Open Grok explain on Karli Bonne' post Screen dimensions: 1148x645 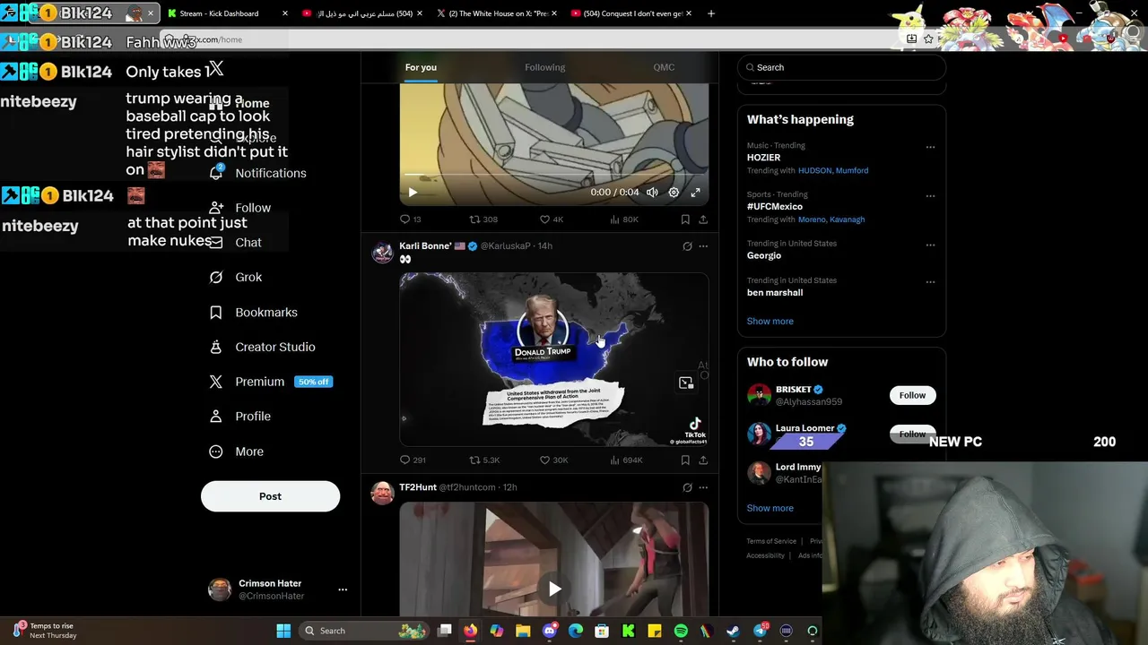coord(687,246)
